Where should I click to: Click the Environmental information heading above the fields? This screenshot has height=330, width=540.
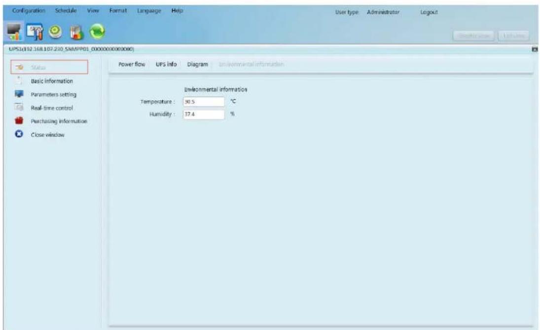[216, 89]
